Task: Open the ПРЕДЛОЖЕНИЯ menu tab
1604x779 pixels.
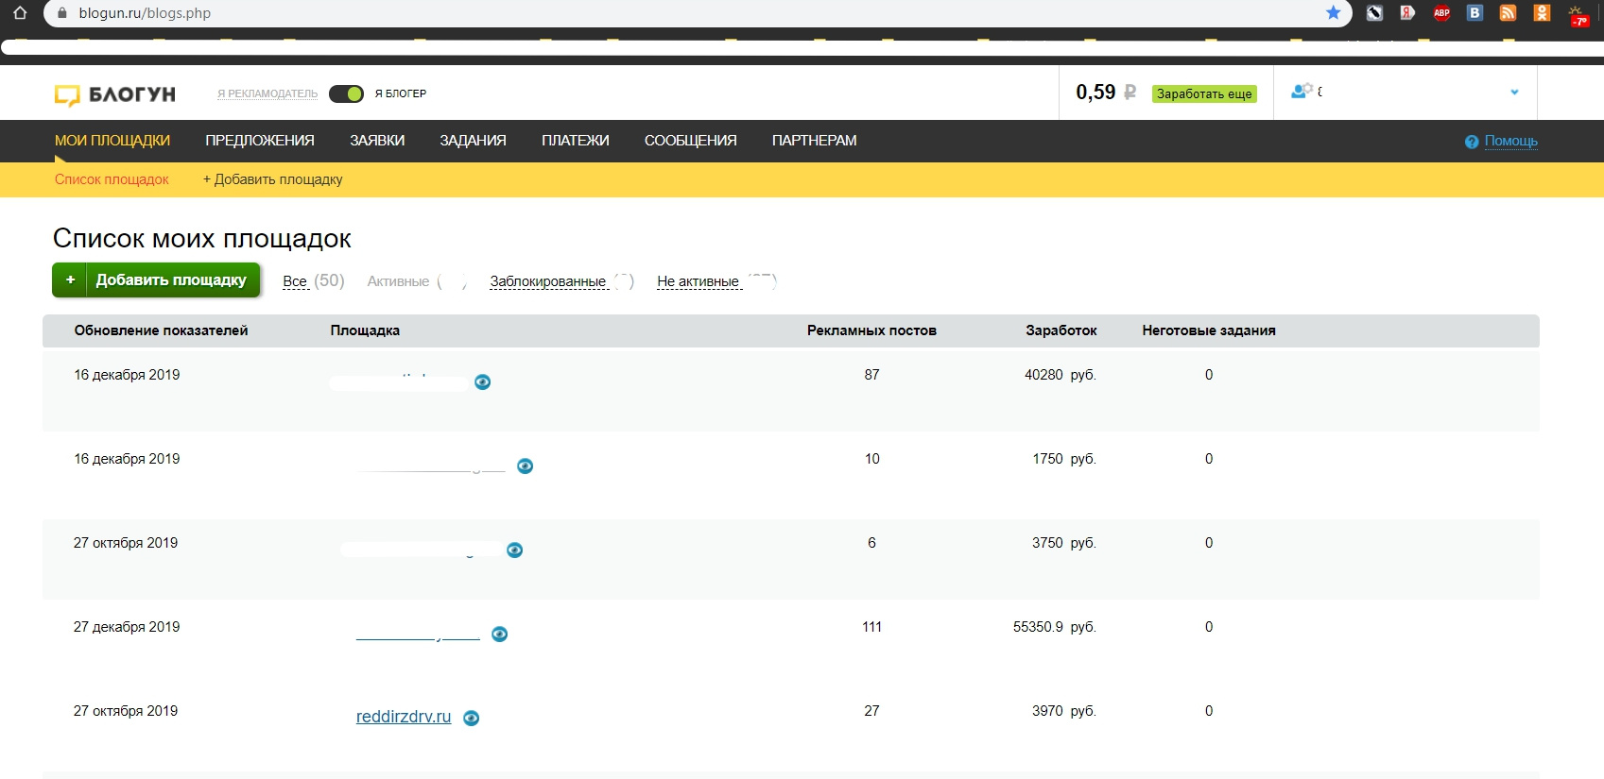Action: 260,141
